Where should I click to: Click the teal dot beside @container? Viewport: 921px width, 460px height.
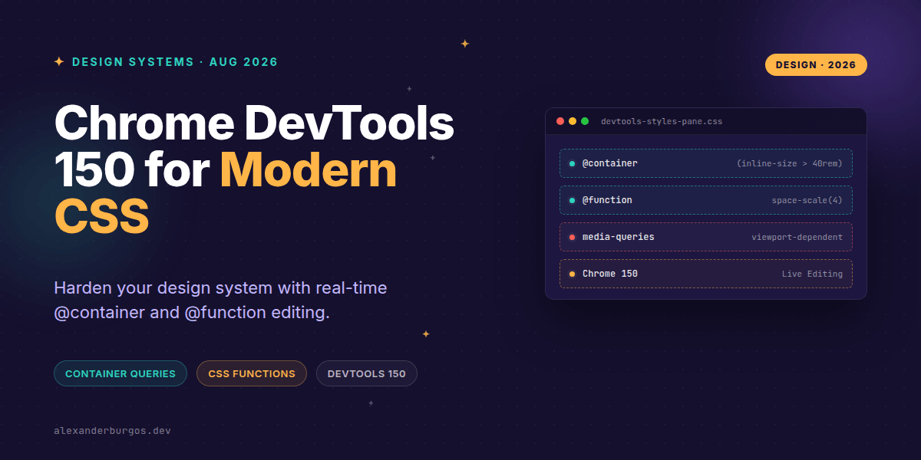[572, 163]
